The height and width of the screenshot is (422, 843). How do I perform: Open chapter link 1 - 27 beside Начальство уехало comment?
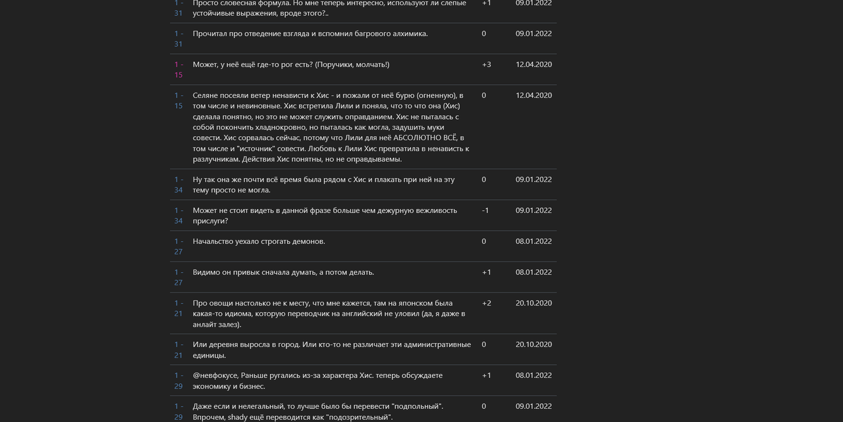point(178,246)
